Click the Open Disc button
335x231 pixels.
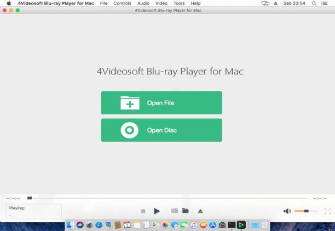161,130
